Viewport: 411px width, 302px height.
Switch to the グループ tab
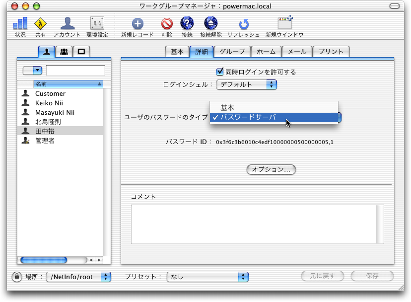click(232, 52)
